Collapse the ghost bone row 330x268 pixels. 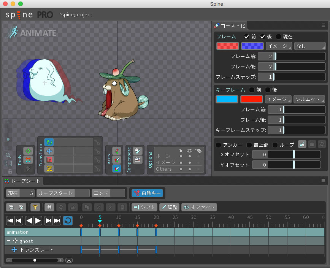9,241
